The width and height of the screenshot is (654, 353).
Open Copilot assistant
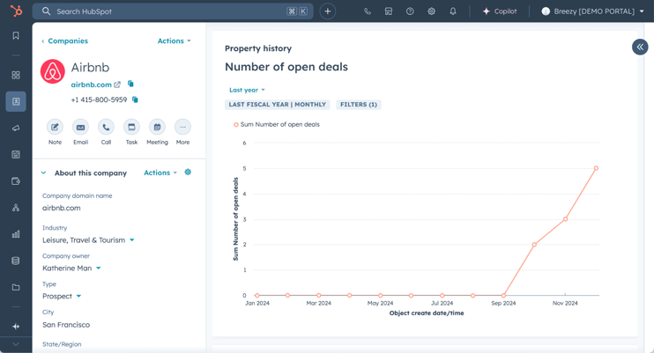tap(499, 11)
